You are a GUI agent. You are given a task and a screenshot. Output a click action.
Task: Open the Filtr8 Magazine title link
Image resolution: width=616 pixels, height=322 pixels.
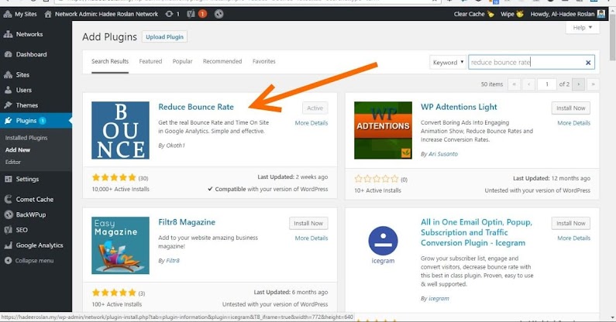tap(187, 222)
